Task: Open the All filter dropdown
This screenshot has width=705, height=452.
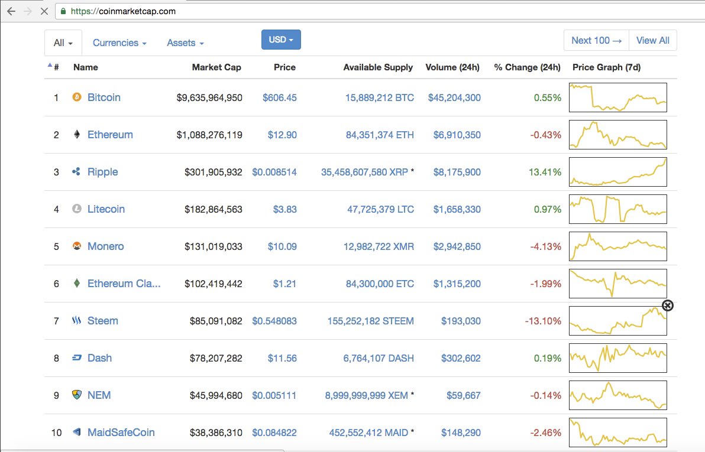Action: tap(63, 43)
